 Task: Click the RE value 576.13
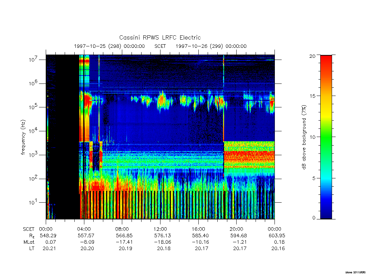point(162,235)
